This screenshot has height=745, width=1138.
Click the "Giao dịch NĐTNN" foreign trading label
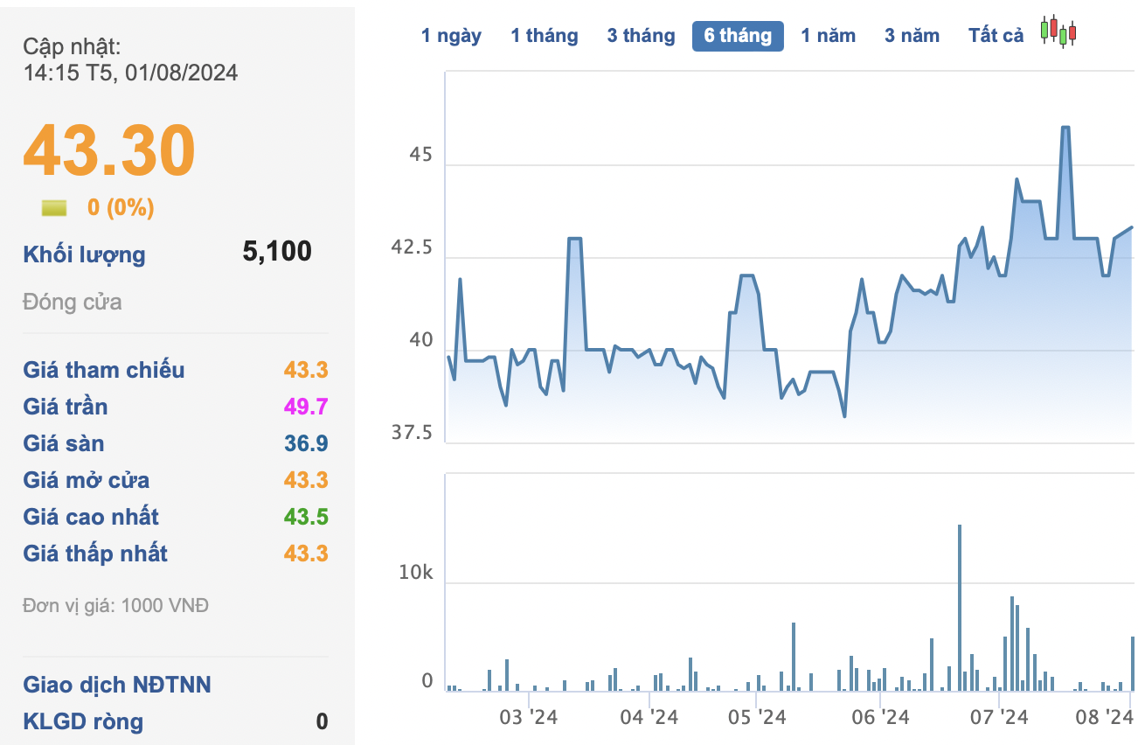pos(116,685)
